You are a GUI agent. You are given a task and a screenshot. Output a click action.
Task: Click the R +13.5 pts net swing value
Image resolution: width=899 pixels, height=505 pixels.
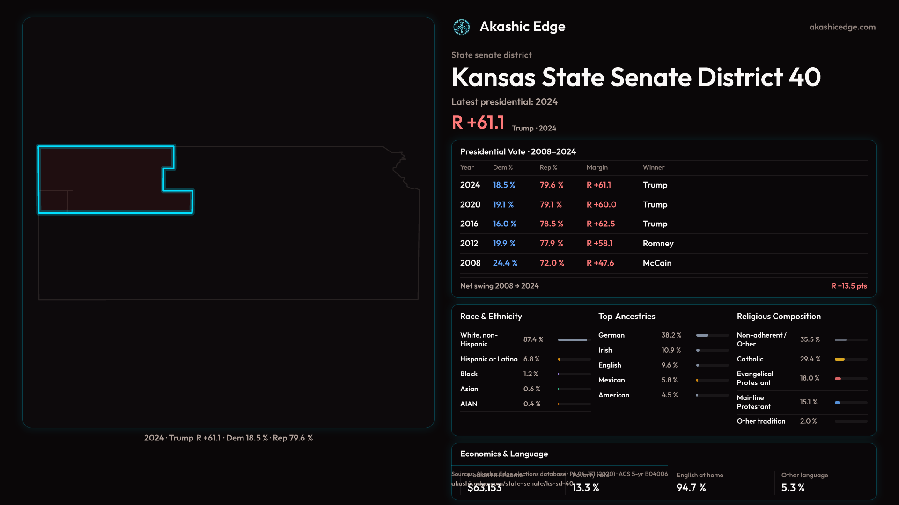pos(849,286)
